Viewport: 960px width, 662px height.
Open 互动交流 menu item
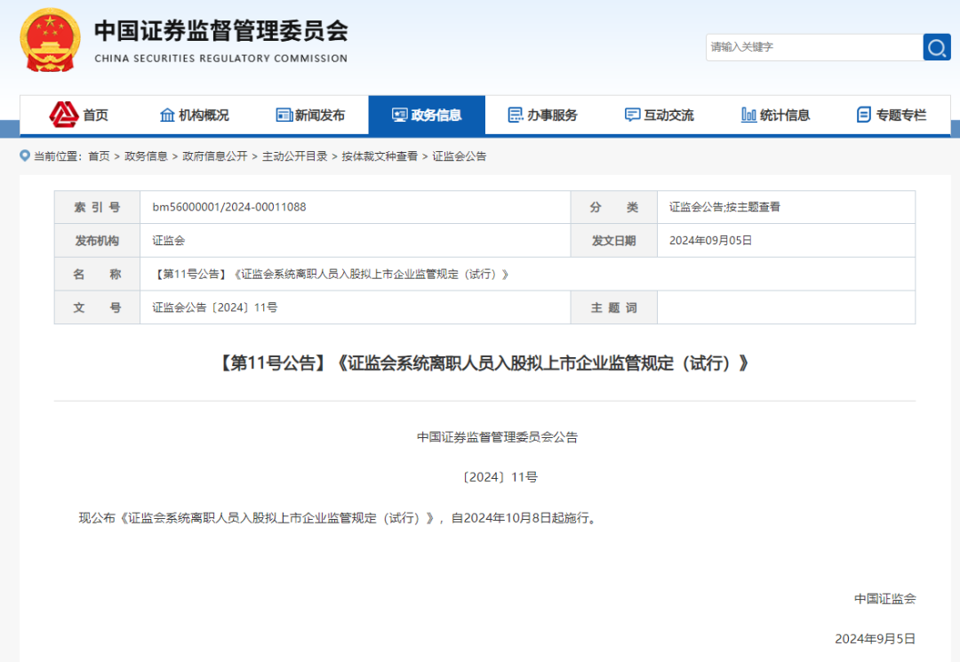(x=660, y=115)
